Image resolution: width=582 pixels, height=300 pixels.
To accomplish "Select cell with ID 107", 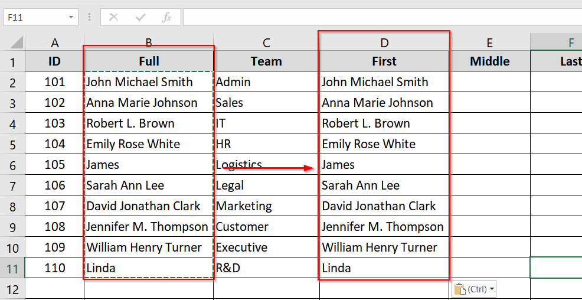I will 54,206.
